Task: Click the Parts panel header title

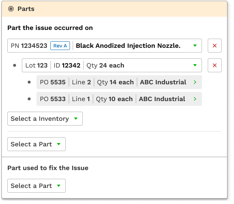Action: 26,9
